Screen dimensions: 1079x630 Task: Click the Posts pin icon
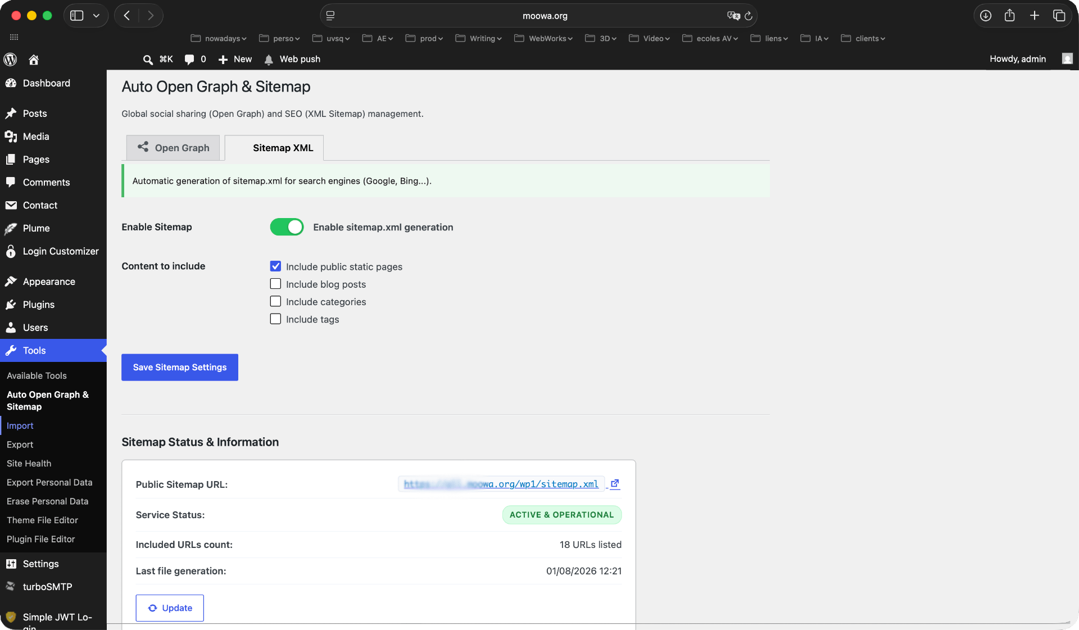[x=11, y=114]
